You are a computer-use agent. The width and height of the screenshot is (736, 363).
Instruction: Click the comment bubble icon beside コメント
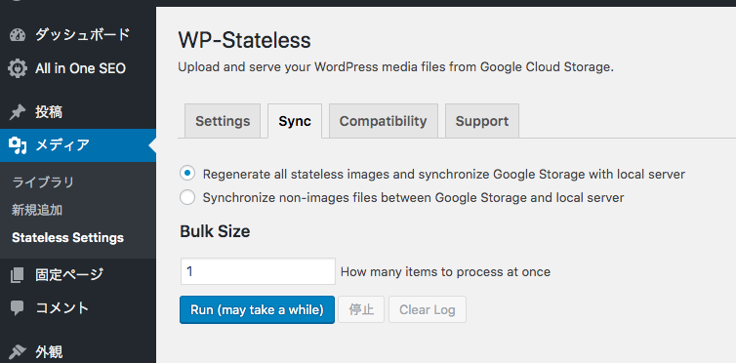(18, 308)
